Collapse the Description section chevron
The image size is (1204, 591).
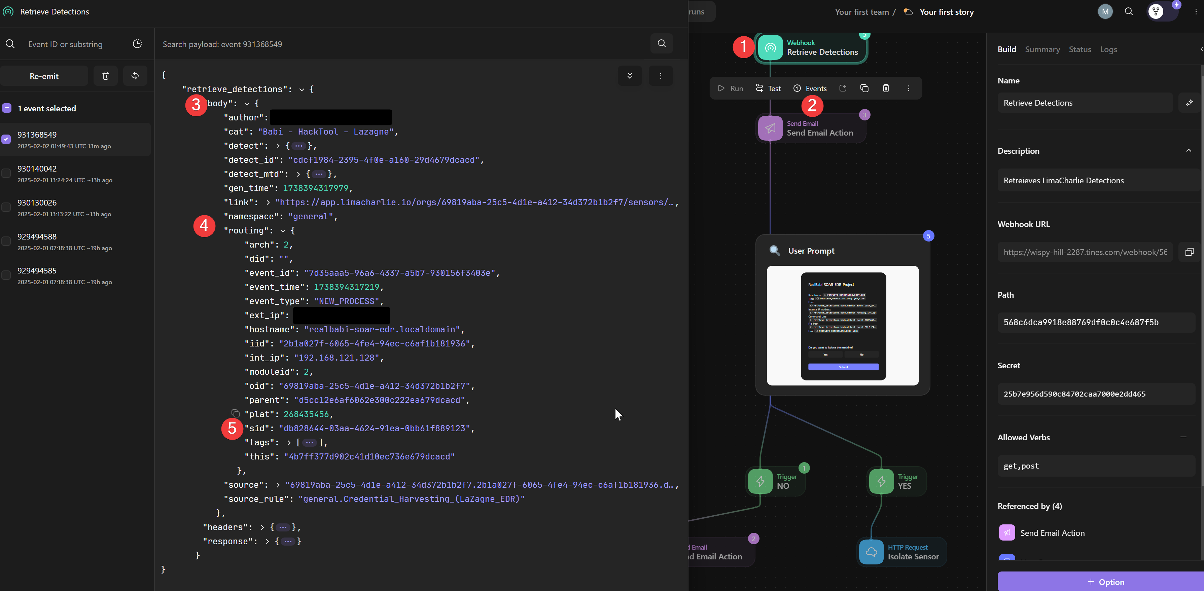[x=1189, y=150]
